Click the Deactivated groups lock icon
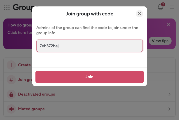179x120 pixels. (11, 94)
